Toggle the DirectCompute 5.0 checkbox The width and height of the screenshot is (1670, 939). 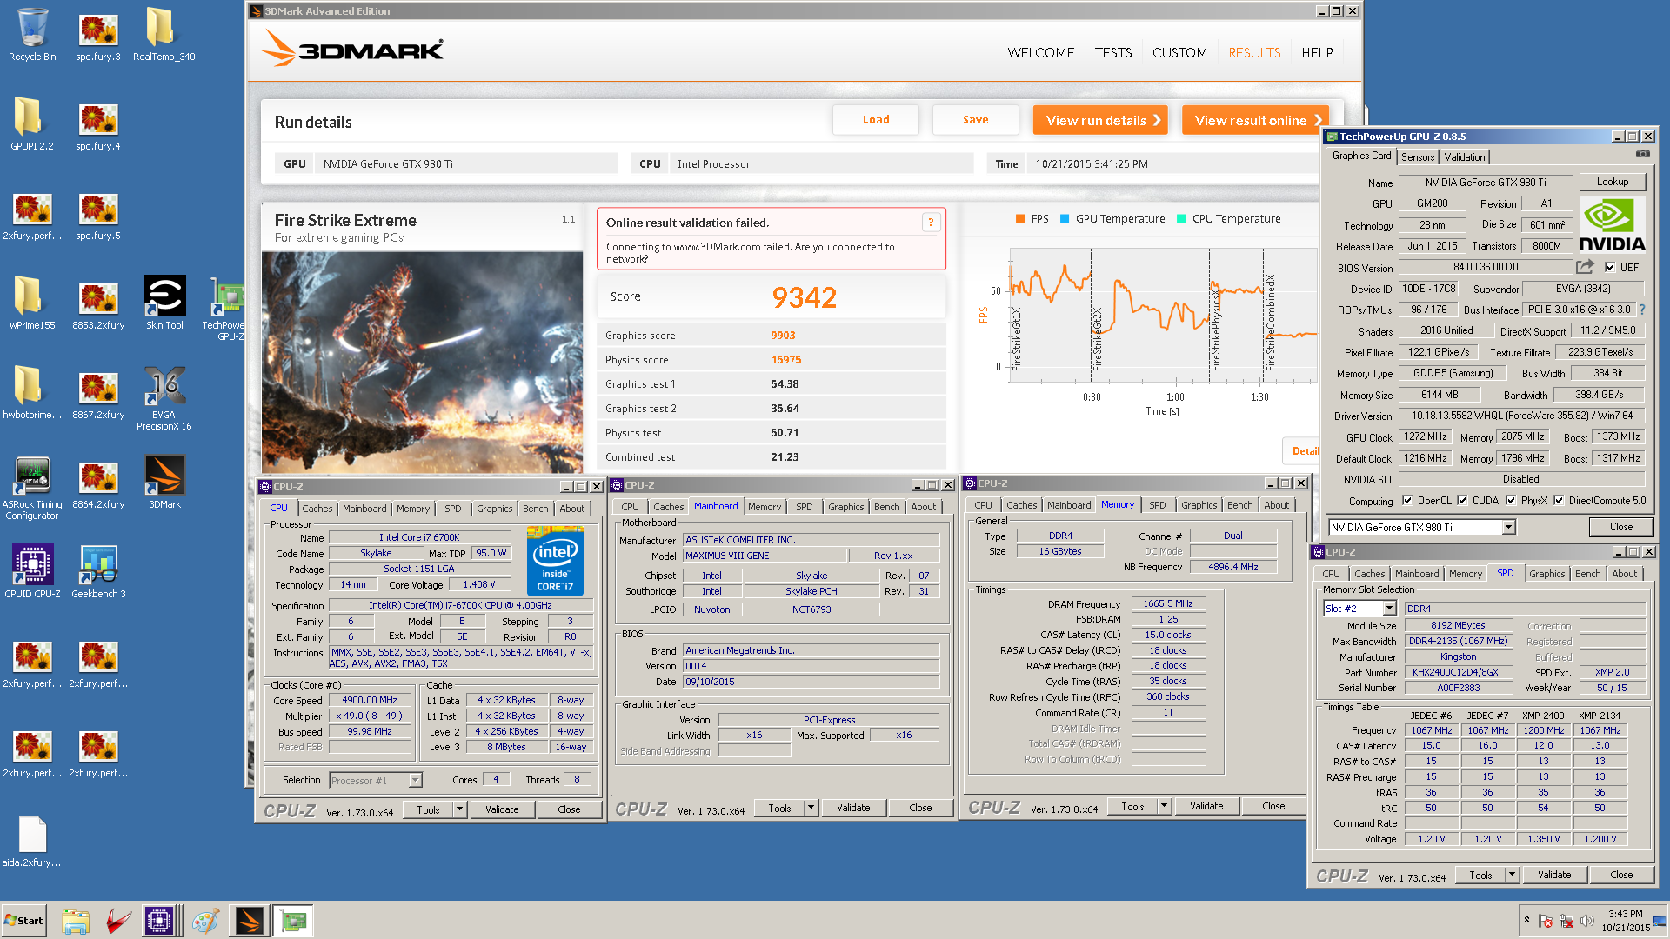[x=1559, y=501]
